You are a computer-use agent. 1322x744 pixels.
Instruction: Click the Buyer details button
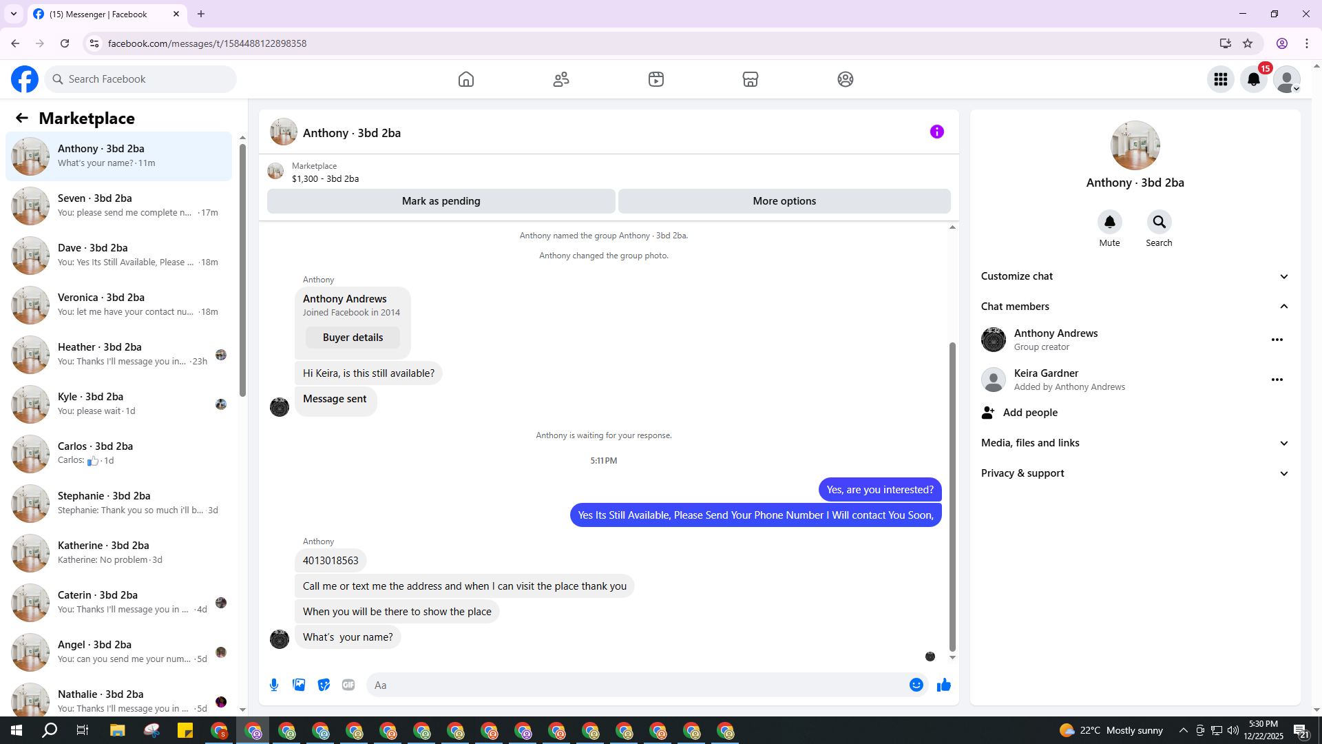tap(353, 338)
